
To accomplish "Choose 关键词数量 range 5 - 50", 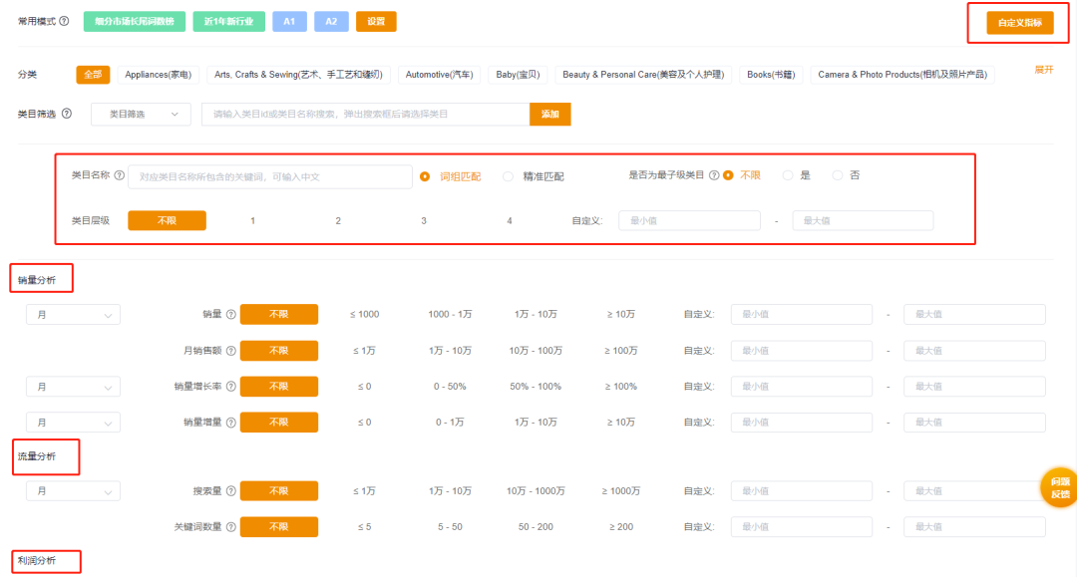I will coord(450,527).
